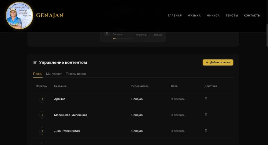The image size is (268, 145).
Task: Open the Маленькая-миленькая song file
Action: (178, 115)
